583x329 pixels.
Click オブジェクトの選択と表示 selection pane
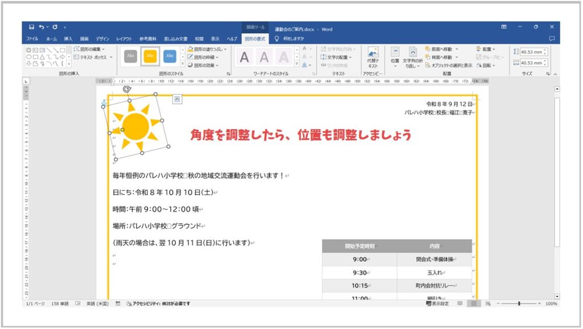coord(451,65)
